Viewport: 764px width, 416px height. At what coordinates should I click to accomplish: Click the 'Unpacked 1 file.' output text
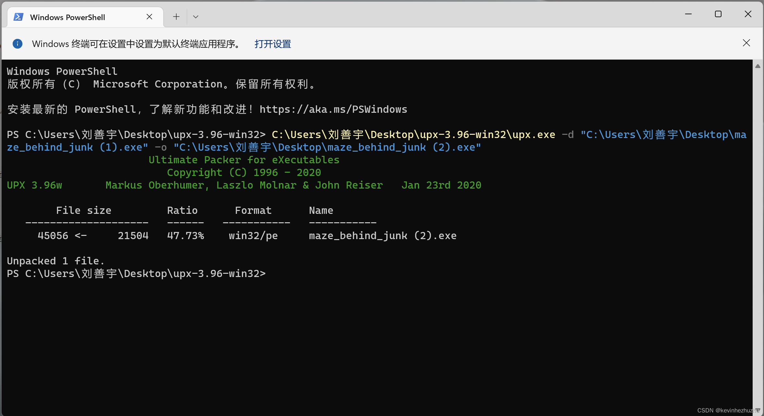click(55, 261)
